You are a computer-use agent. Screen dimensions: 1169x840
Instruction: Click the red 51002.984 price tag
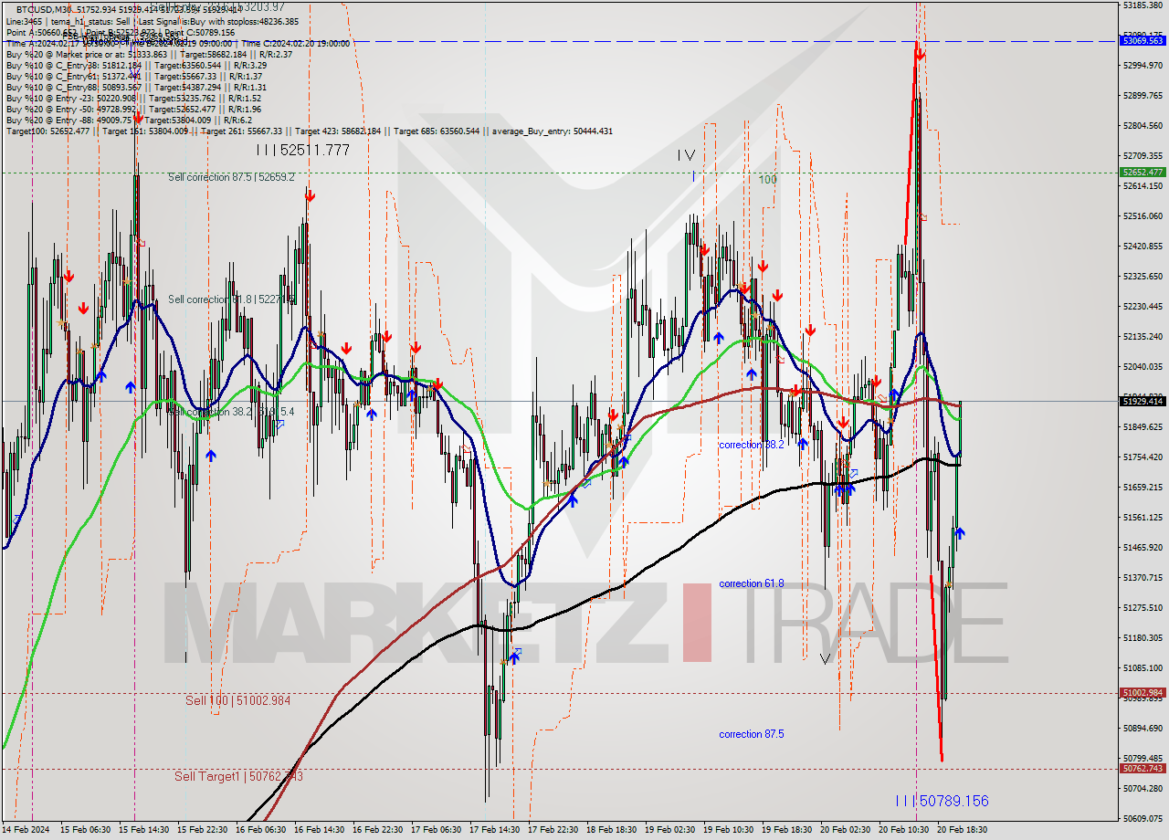1143,693
